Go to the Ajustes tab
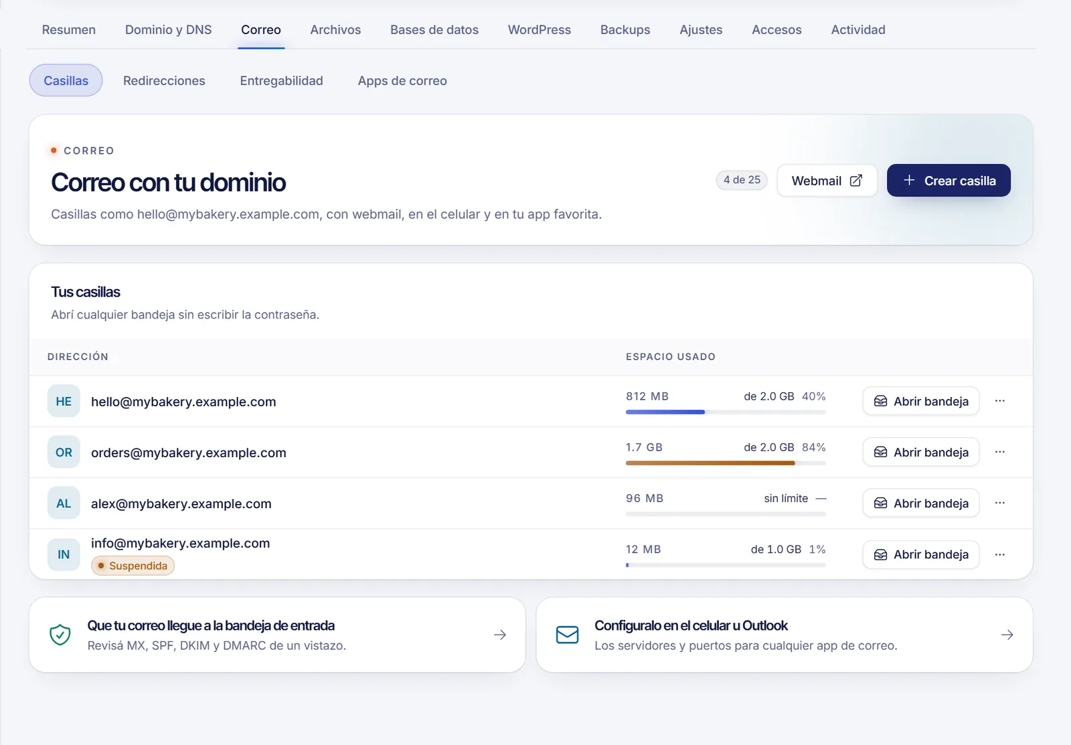1071x745 pixels. [x=701, y=29]
